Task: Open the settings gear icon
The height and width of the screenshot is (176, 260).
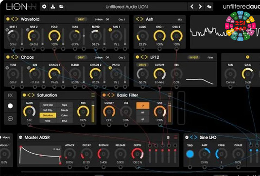Action: [x=44, y=7]
